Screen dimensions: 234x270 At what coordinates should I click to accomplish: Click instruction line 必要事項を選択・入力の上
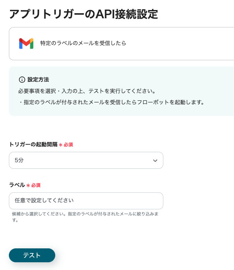tap(87, 91)
